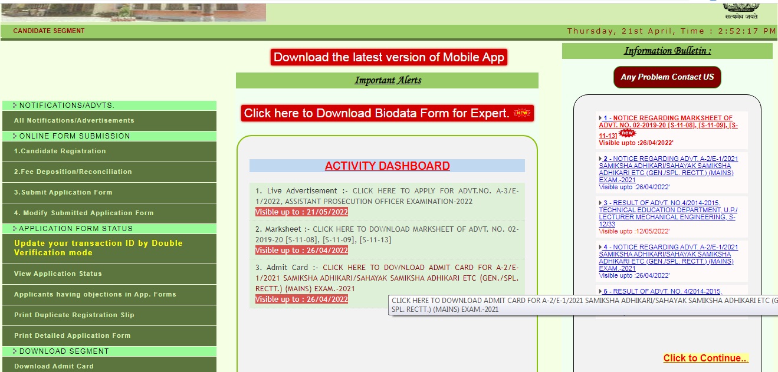This screenshot has height=372, width=778.
Task: Open Modify Submitted Application Form
Action: (x=84, y=213)
